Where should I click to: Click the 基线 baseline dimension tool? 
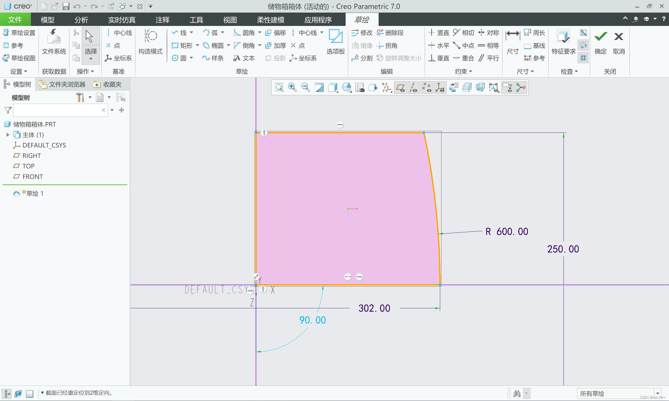click(534, 45)
